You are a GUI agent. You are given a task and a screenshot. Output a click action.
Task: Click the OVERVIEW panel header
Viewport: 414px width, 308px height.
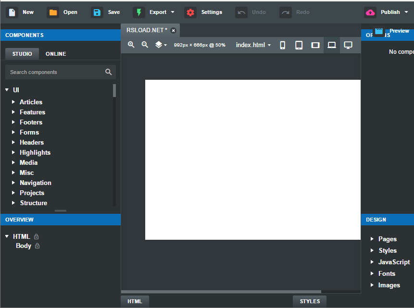[61, 220]
